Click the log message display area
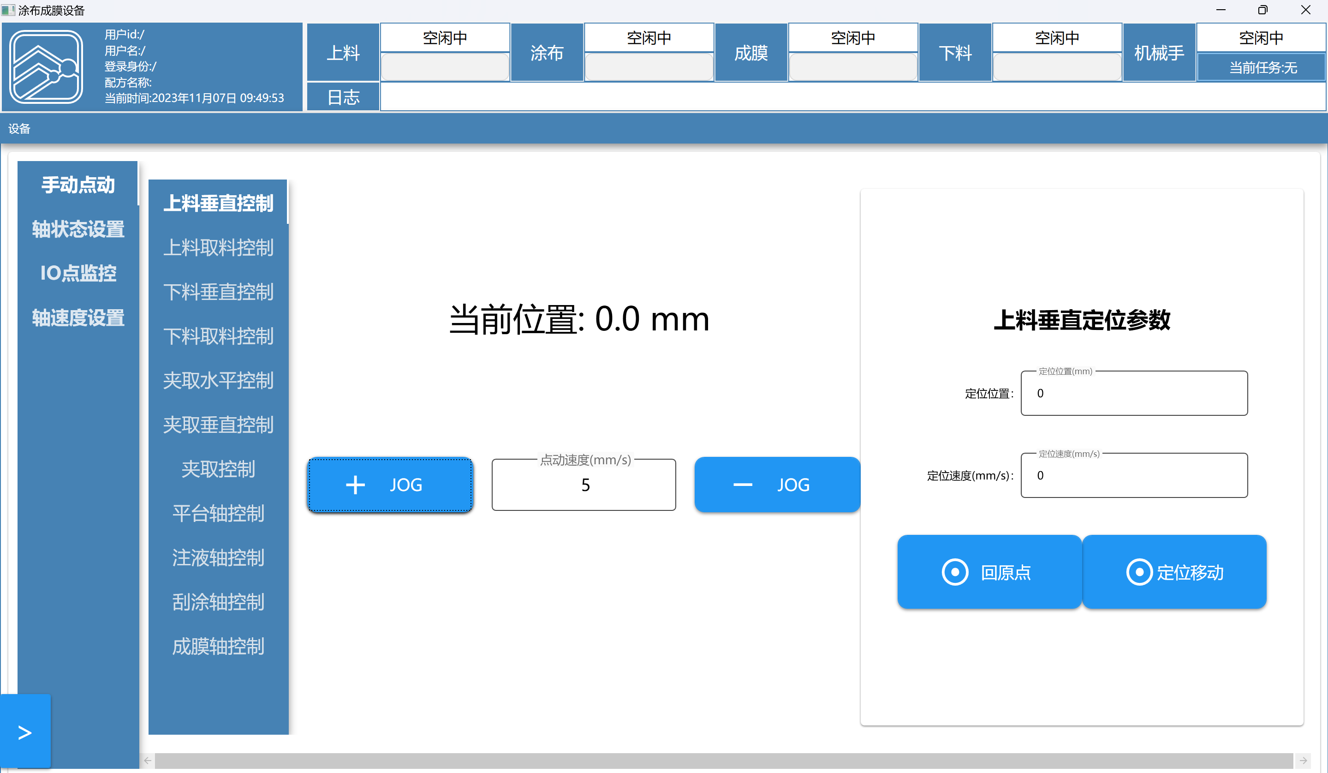Image resolution: width=1328 pixels, height=773 pixels. coord(853,96)
